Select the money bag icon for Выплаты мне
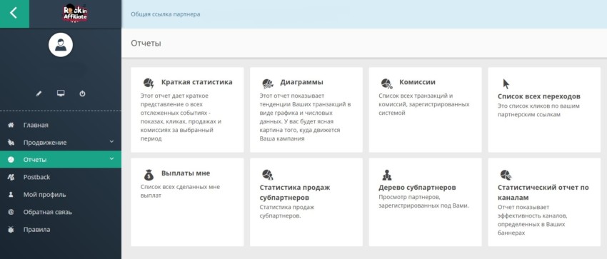The width and height of the screenshot is (607, 259). [x=149, y=175]
